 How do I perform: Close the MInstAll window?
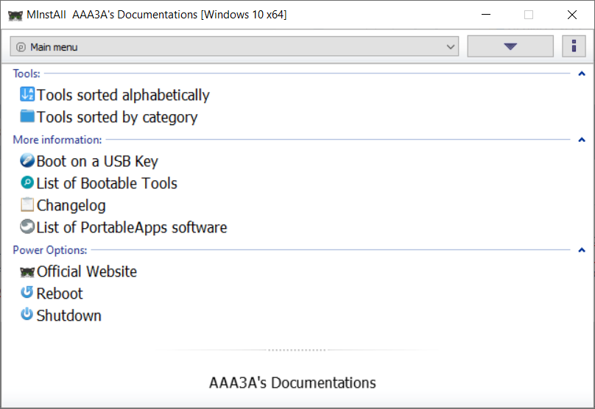572,15
